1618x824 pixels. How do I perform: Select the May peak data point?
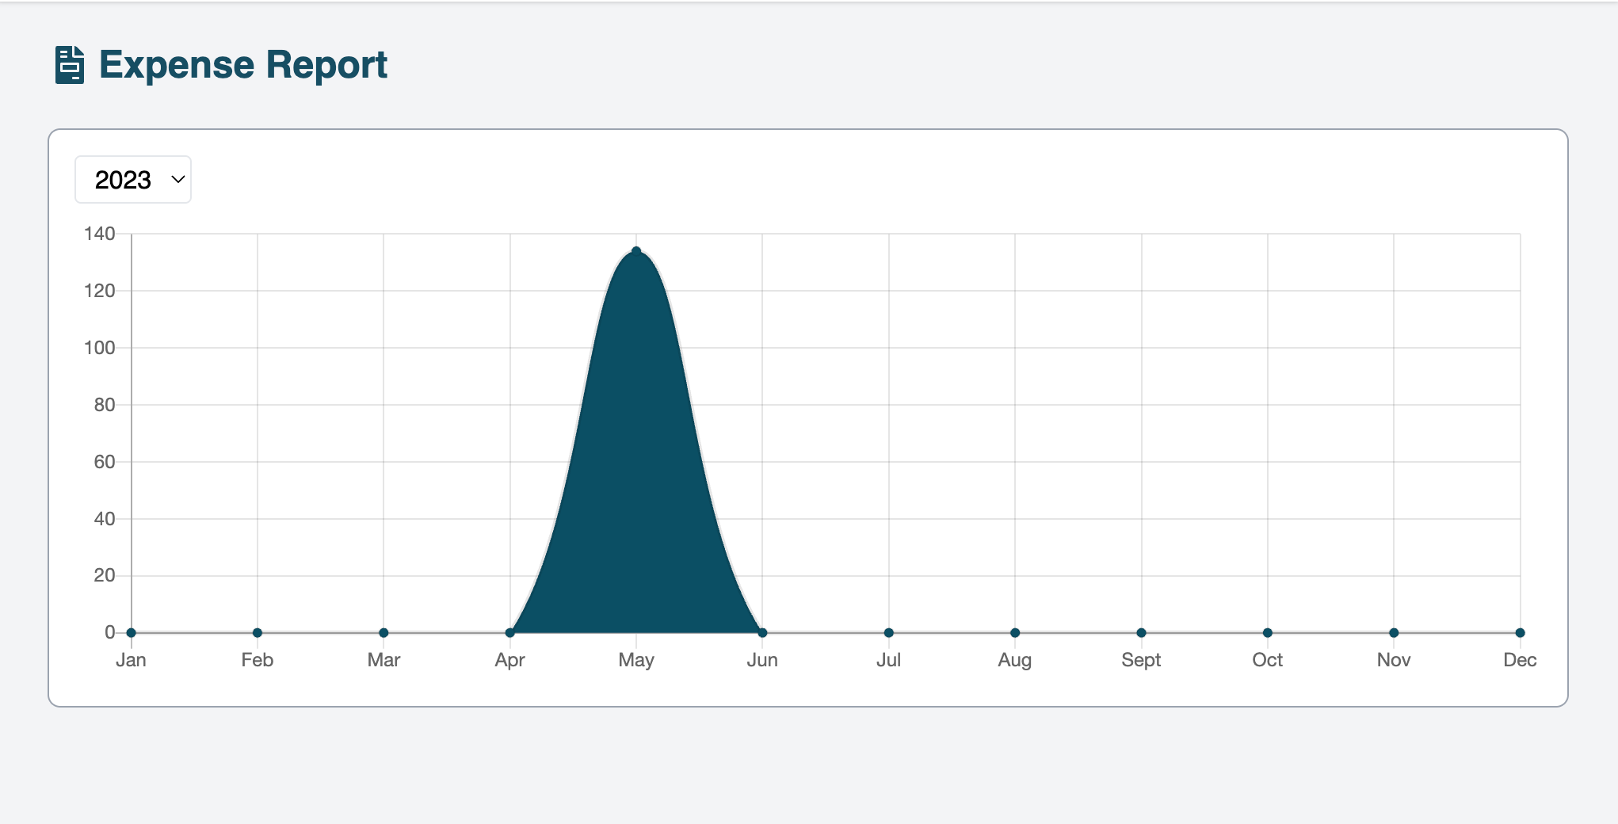tap(636, 251)
